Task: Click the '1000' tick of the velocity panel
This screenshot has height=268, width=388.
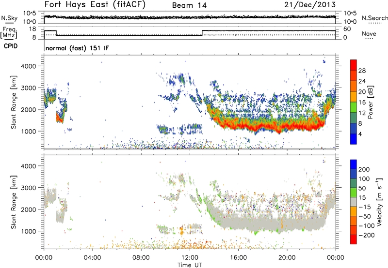Action: [x=28, y=231]
